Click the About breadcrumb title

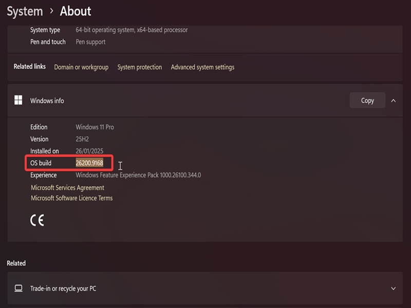tap(76, 11)
